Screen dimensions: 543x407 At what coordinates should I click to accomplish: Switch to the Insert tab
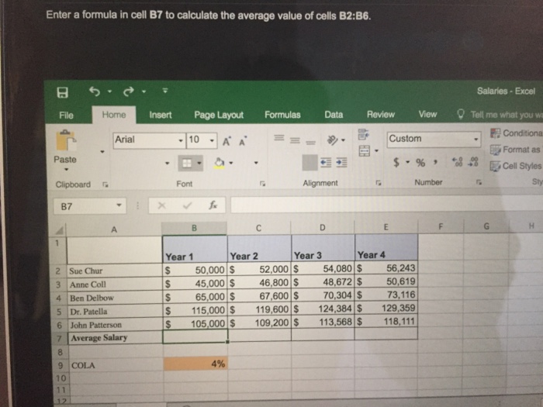coord(161,115)
